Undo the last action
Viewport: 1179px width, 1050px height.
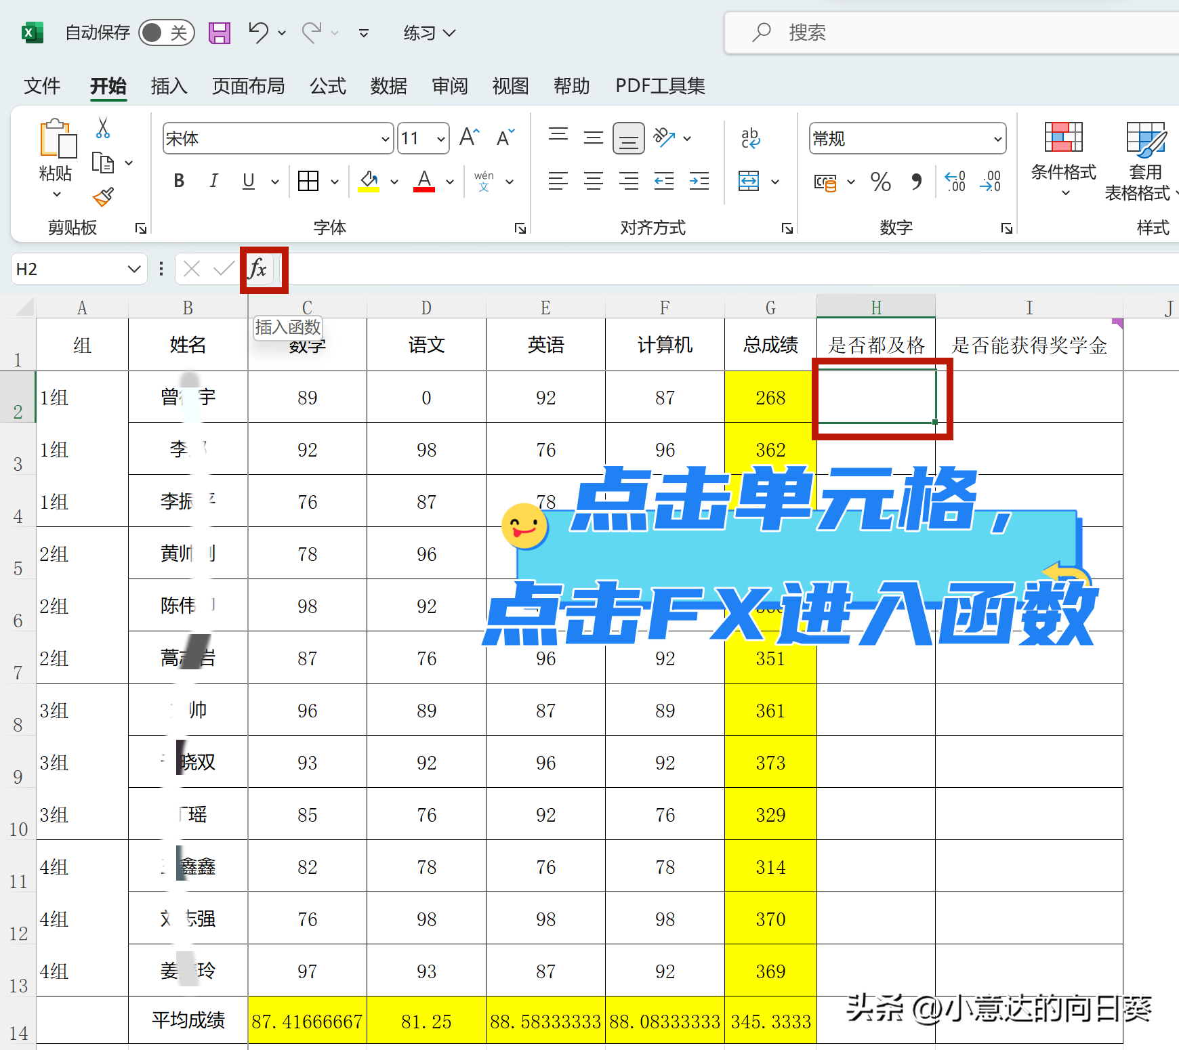pyautogui.click(x=258, y=33)
